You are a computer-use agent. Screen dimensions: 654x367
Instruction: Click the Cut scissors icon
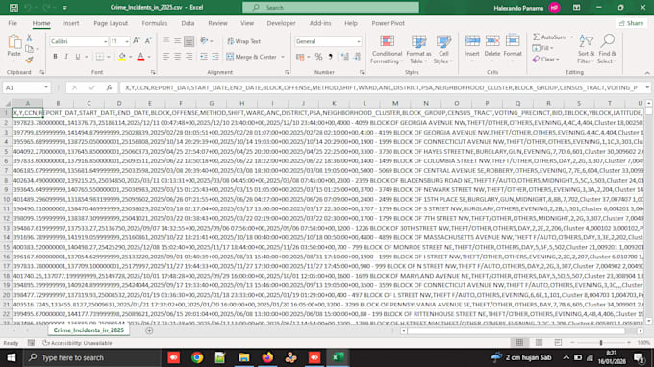pos(29,37)
